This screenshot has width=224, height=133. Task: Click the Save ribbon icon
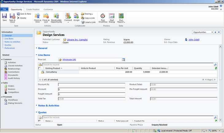(4, 17)
